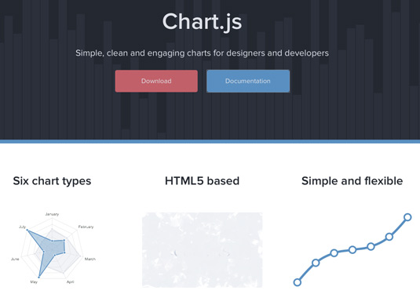Screen dimensions: 420x294
Task: Click the blue divider bar under header
Action: click(210, 141)
